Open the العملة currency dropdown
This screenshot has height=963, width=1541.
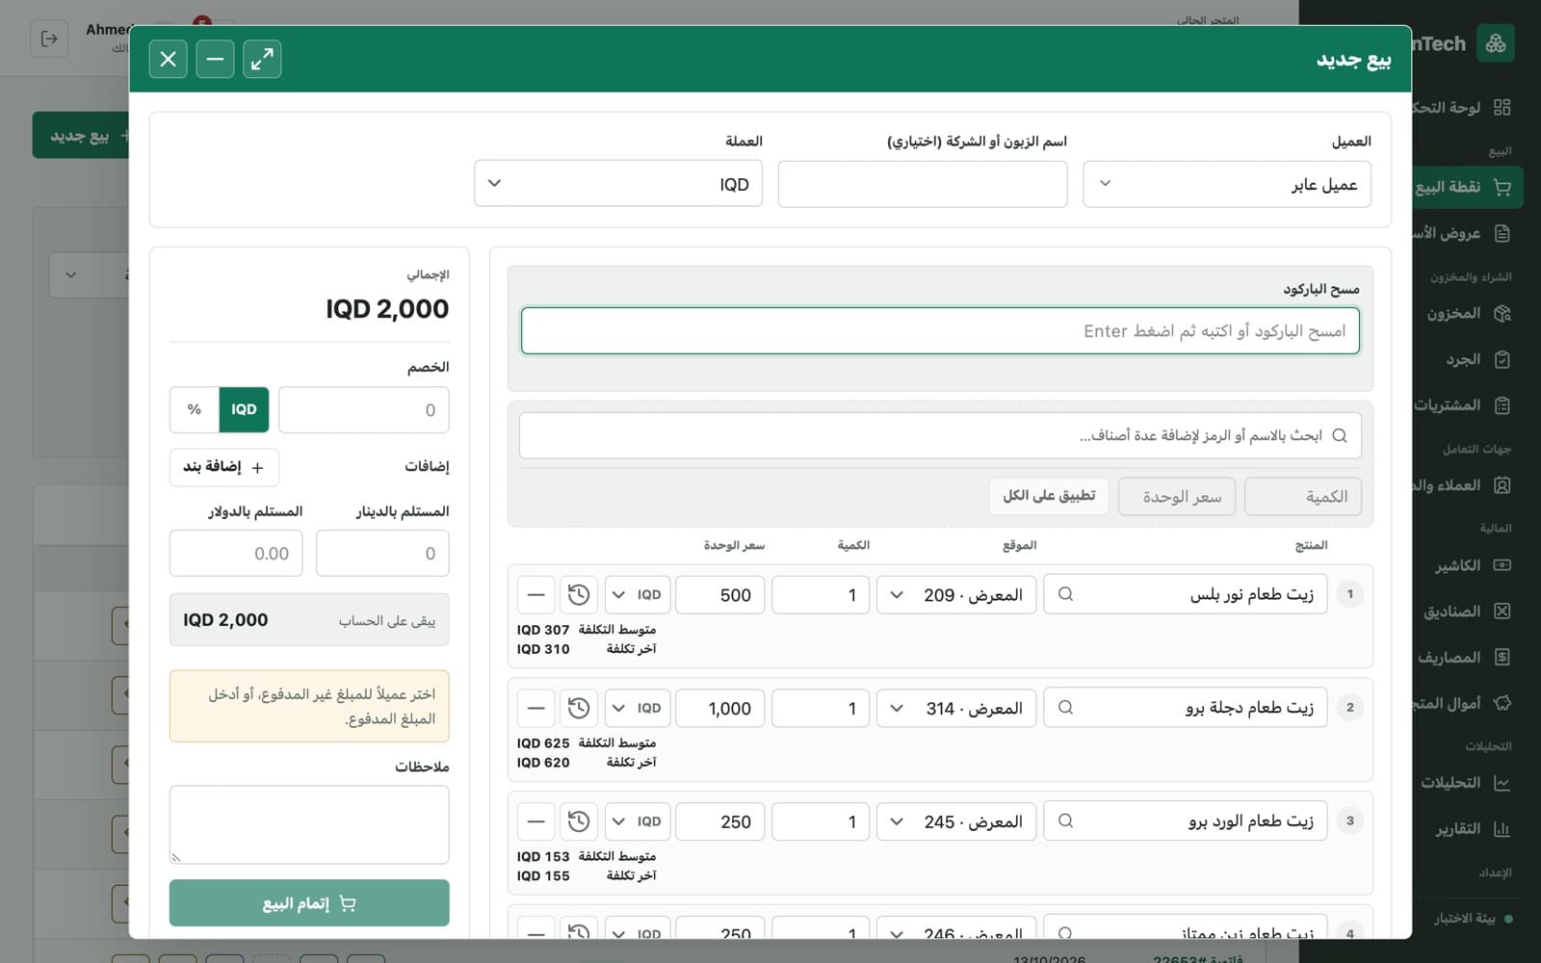click(618, 184)
